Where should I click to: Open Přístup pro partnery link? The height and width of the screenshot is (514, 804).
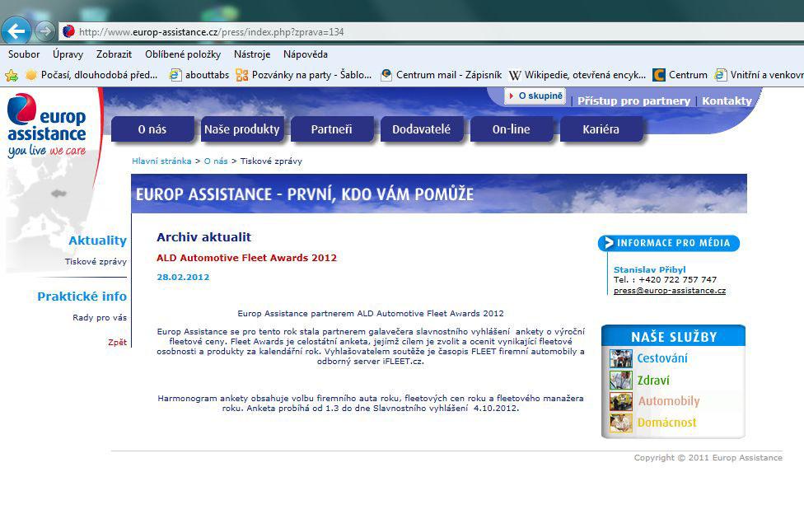point(633,101)
